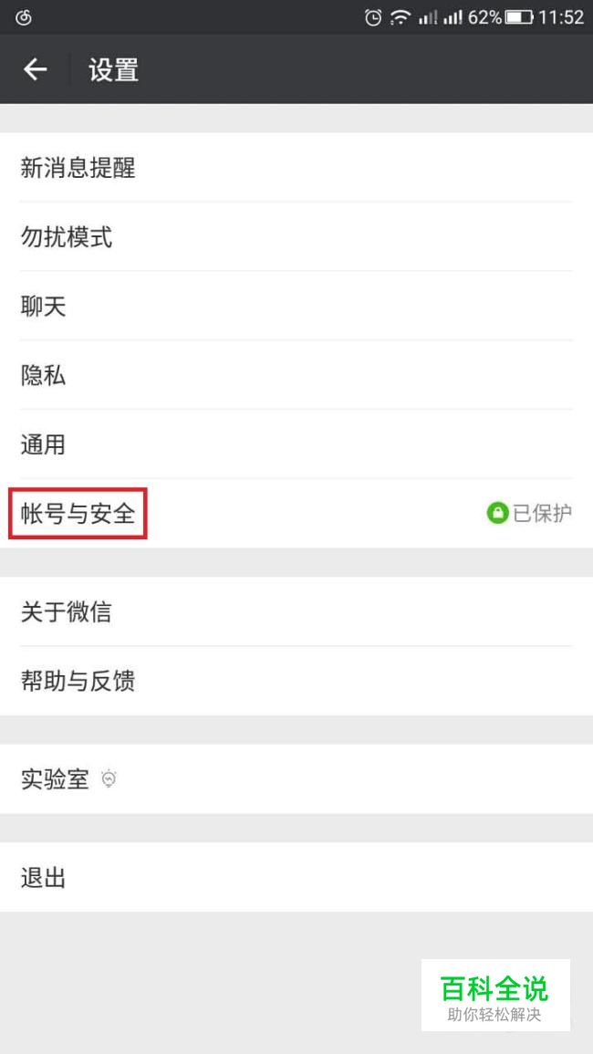This screenshot has height=1054, width=593.
Task: Tap the green lock protection icon
Action: [x=497, y=514]
